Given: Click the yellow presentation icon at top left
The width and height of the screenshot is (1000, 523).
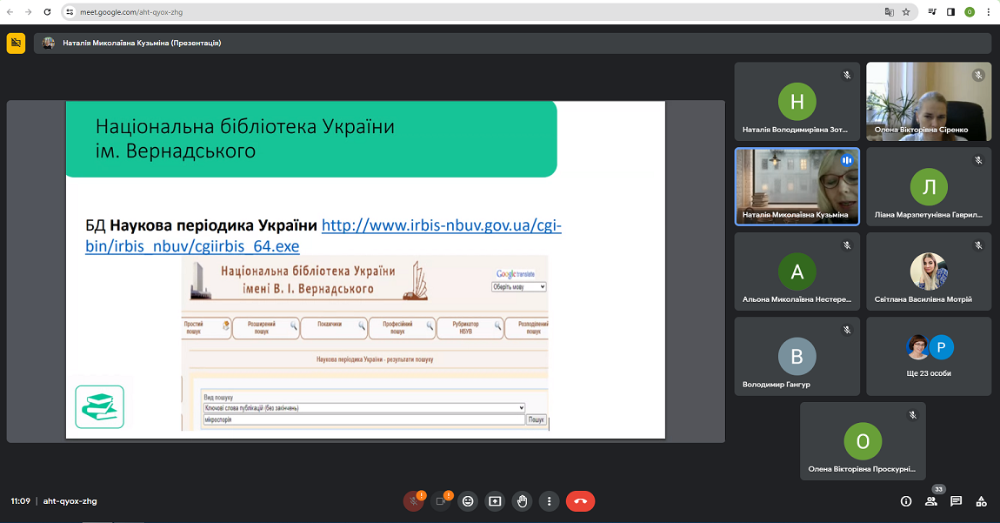Looking at the screenshot, I should click(16, 43).
